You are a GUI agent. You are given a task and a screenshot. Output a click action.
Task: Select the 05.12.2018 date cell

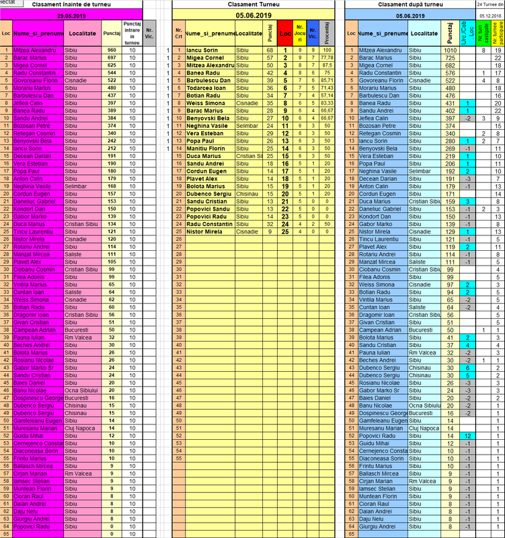(x=490, y=15)
